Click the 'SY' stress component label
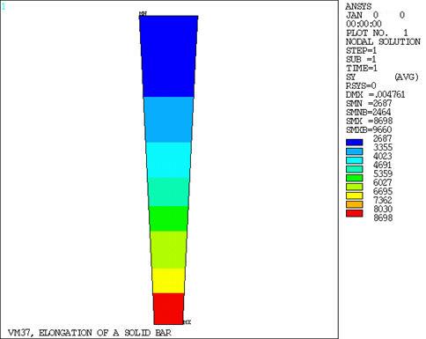The height and width of the screenshot is (339, 426). (x=350, y=77)
